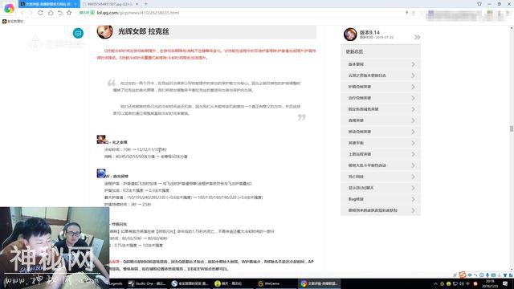Select the active browser taskbar item
The height and width of the screenshot is (289, 514).
click(319, 283)
